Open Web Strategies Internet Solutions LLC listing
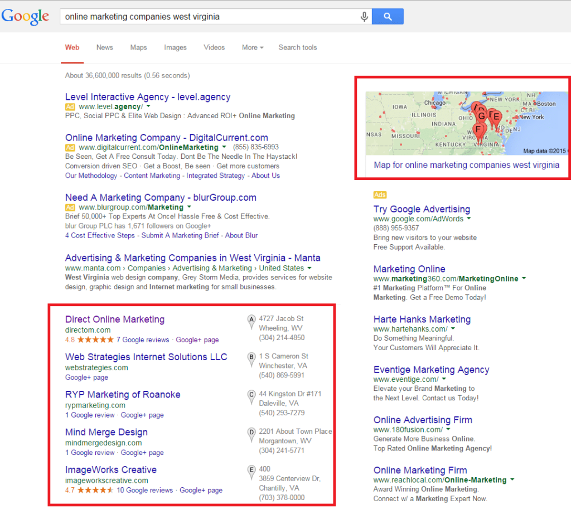571x509 pixels. click(x=146, y=357)
